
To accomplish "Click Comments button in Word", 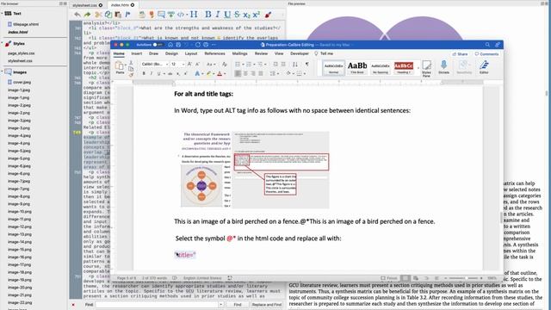I will pos(486,54).
